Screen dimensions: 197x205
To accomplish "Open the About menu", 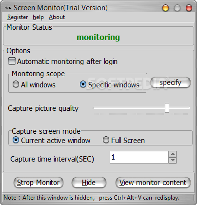I will [x=57, y=17].
